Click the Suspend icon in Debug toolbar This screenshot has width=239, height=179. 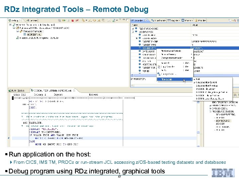coord(68,20)
